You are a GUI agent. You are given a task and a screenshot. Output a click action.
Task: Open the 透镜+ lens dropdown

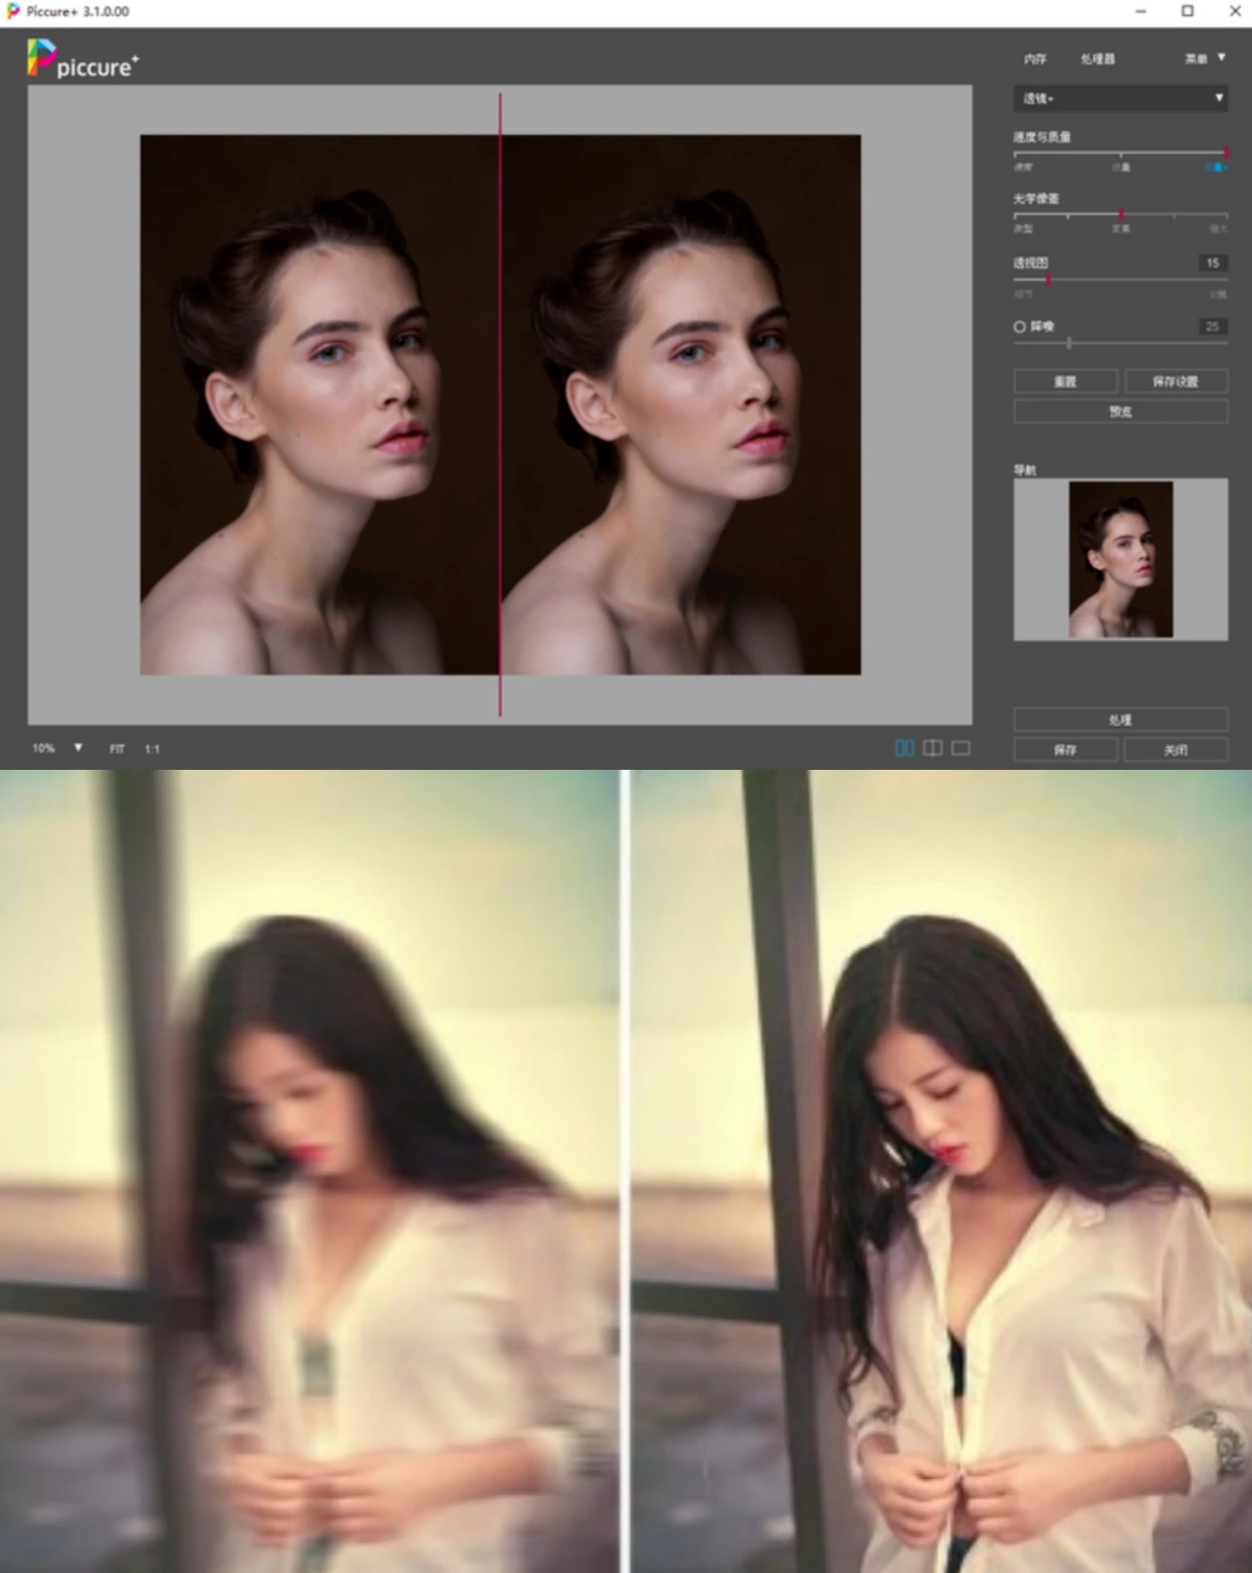pyautogui.click(x=1120, y=98)
